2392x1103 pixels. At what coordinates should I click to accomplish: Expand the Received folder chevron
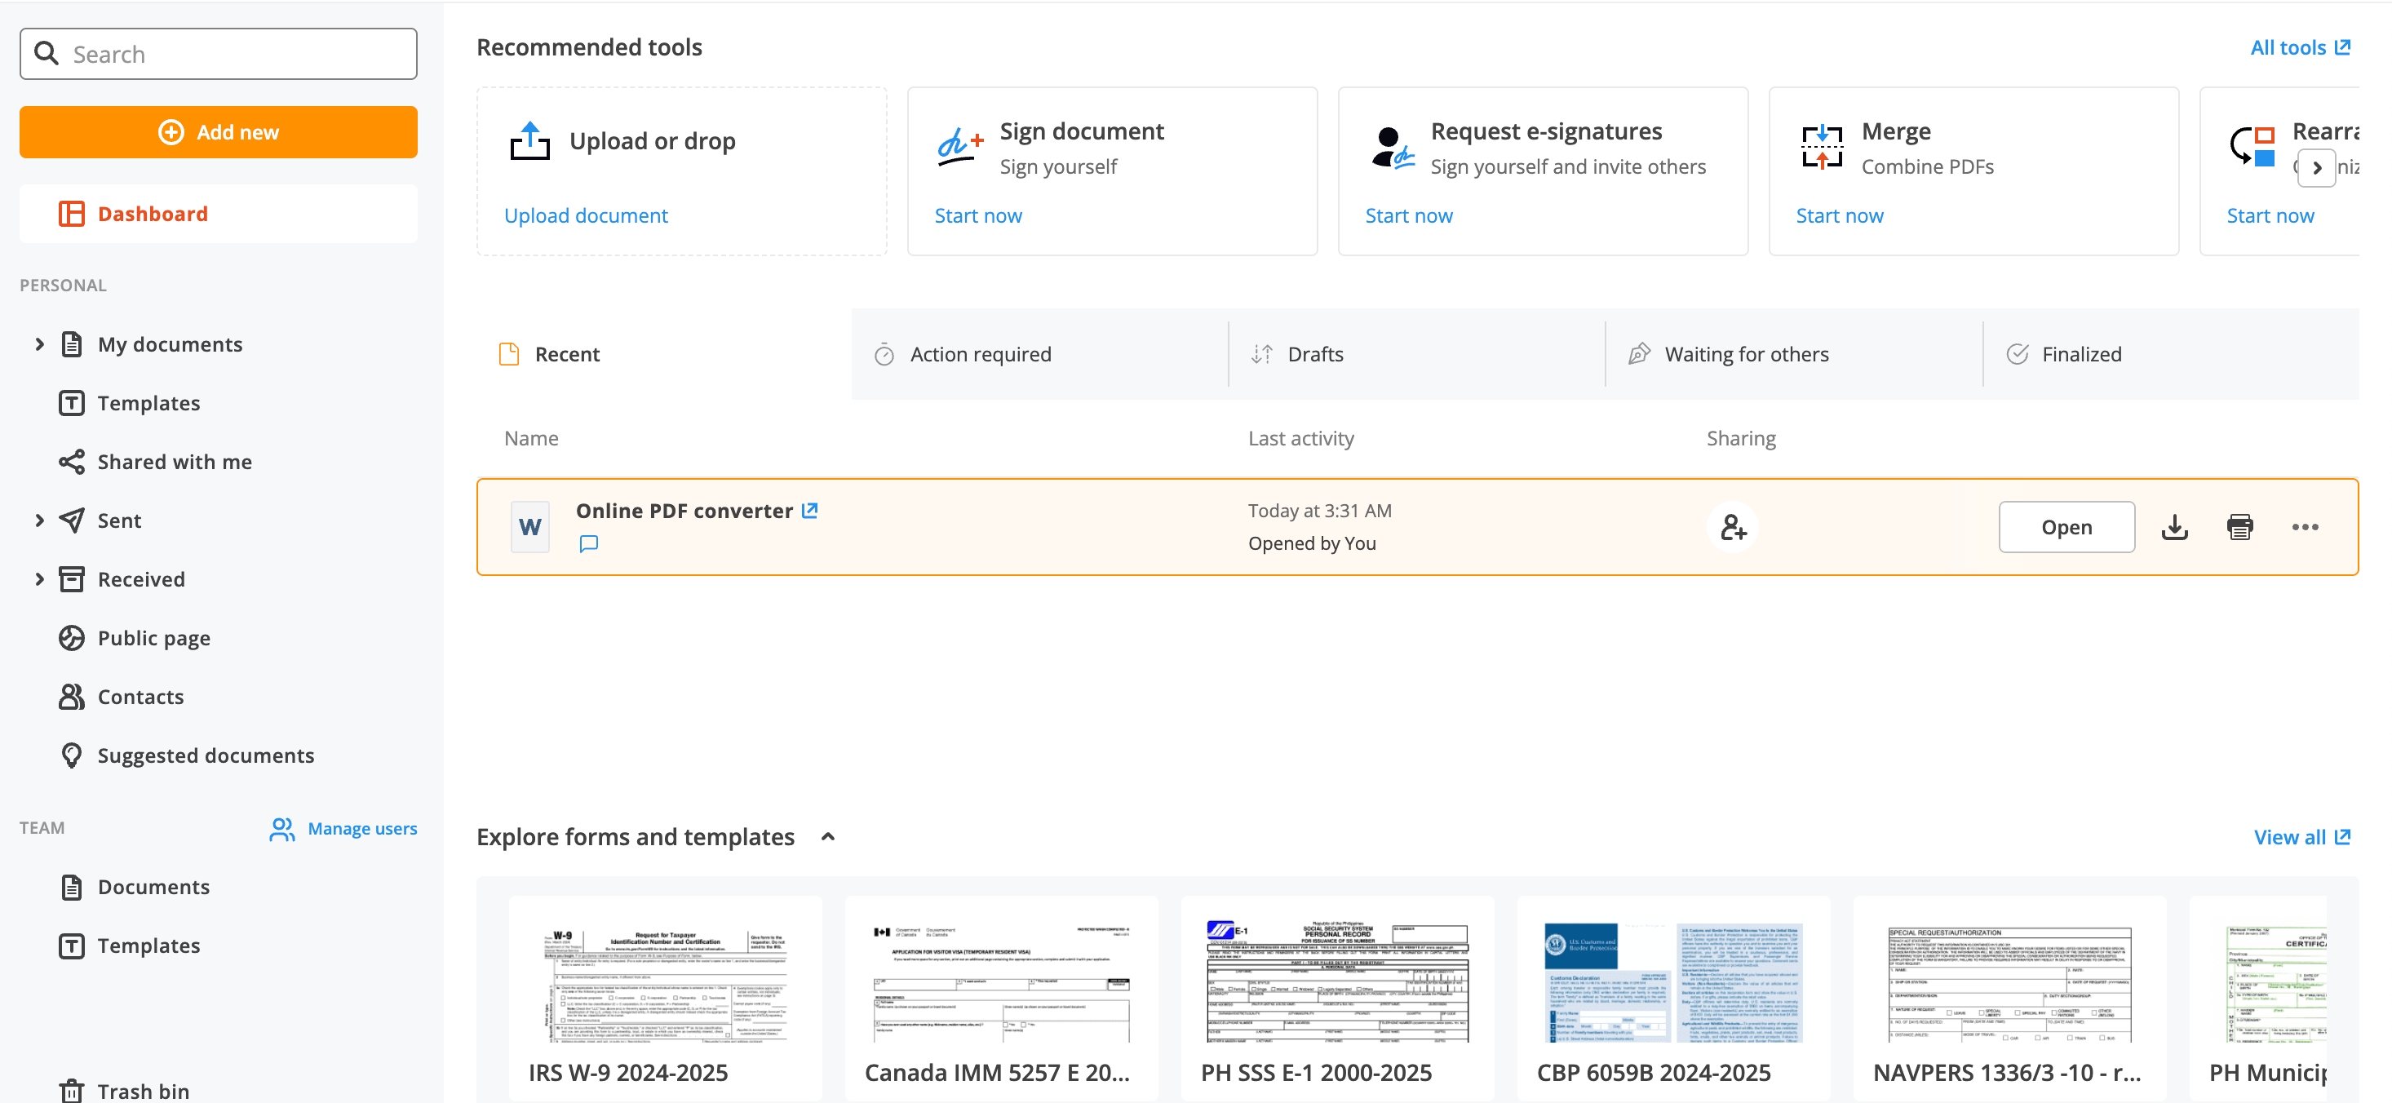coord(39,579)
